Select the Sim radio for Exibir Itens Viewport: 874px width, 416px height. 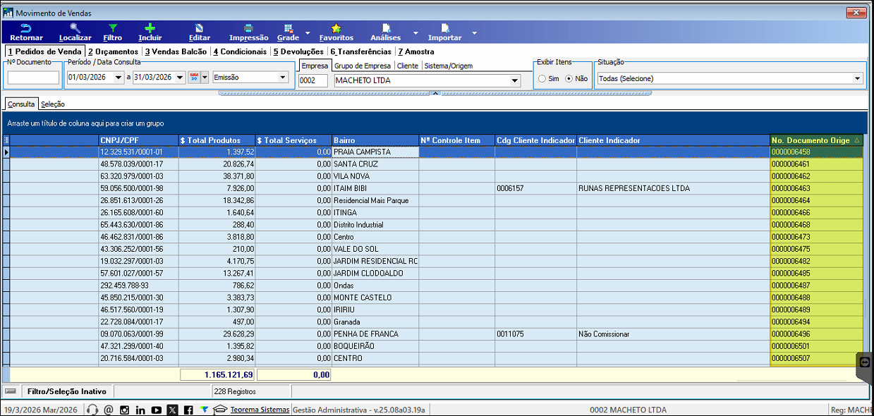[542, 78]
